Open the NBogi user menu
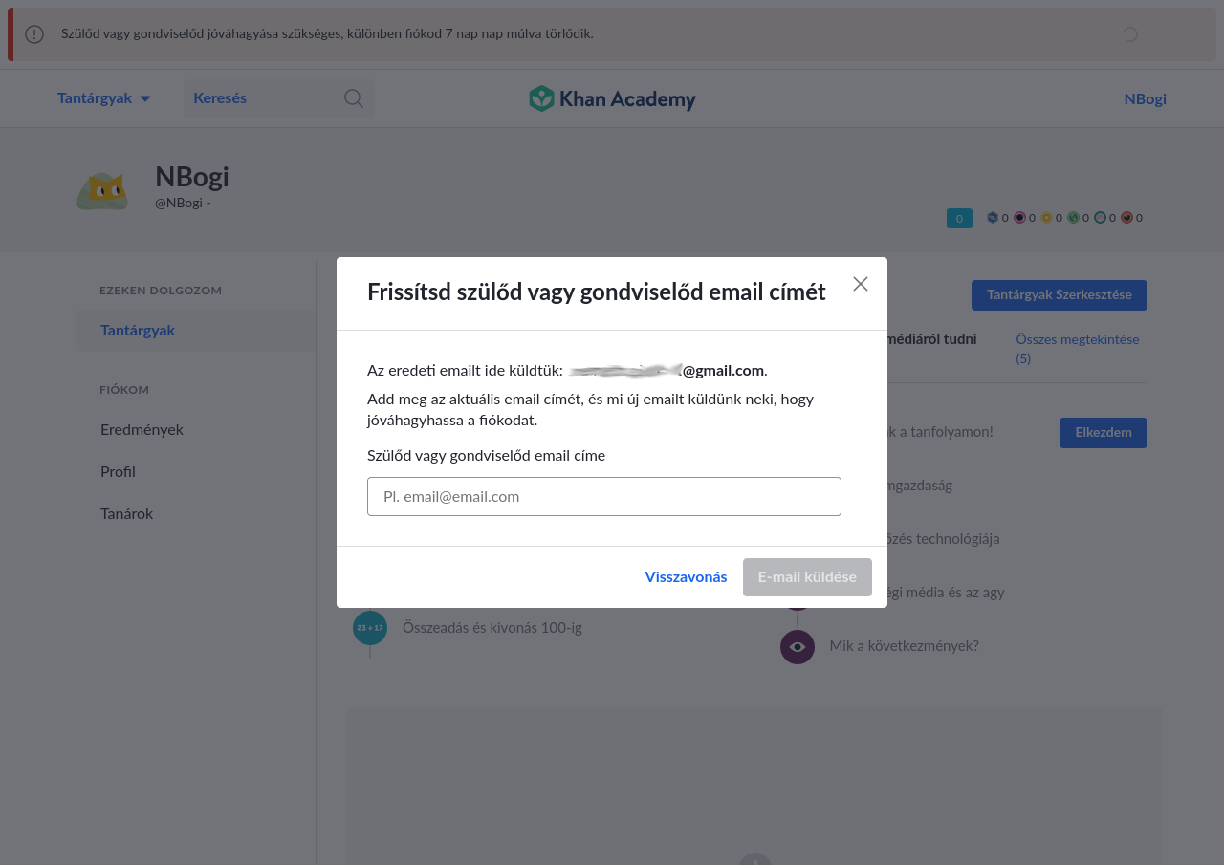1224x865 pixels. [1145, 98]
